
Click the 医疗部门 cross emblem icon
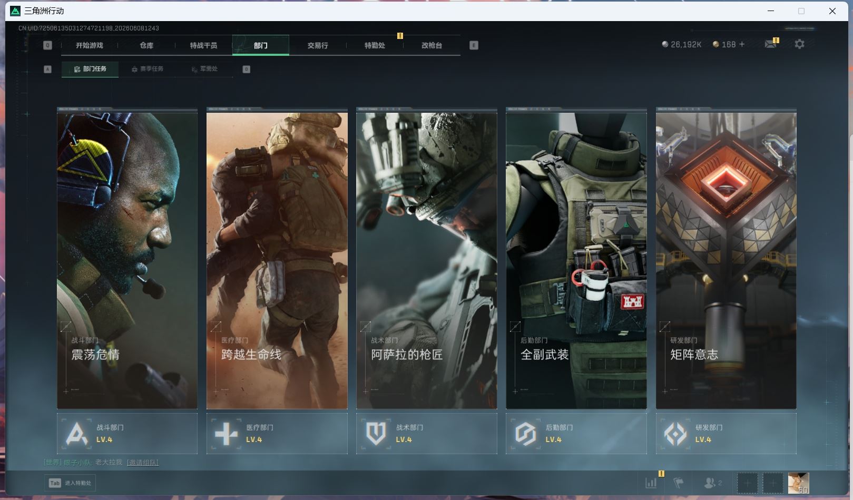[227, 434]
